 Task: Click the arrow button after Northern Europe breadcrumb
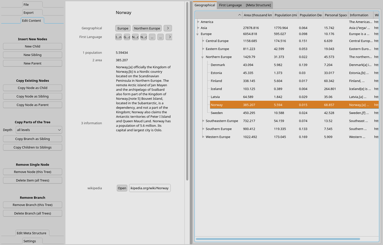(x=168, y=28)
